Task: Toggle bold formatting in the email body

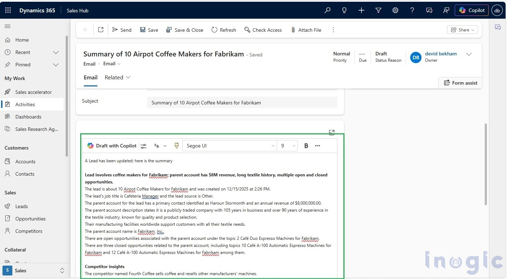Action: pos(306,145)
